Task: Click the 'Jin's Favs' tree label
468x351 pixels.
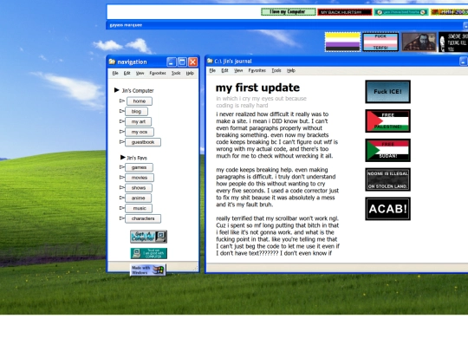Action: pos(137,158)
